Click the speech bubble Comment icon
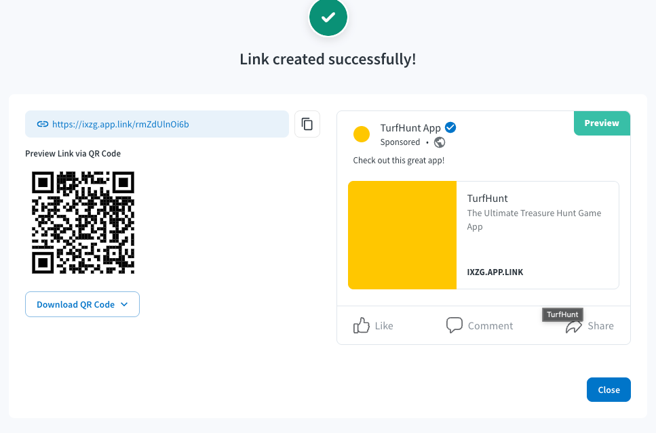This screenshot has width=656, height=433. [x=455, y=325]
